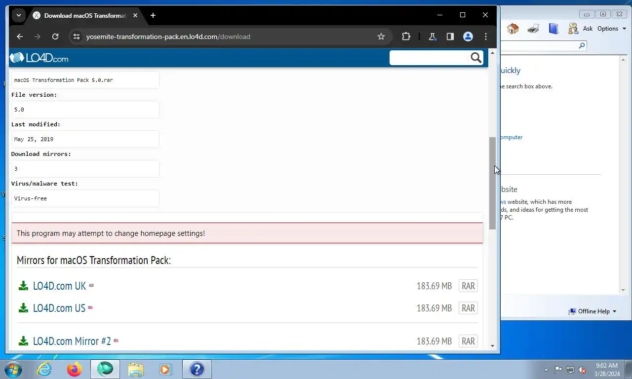Click Browse Help book icon in Help window
632x379 pixels.
click(553, 29)
